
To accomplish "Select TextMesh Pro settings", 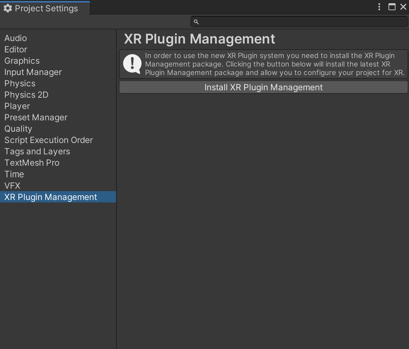I will point(32,163).
